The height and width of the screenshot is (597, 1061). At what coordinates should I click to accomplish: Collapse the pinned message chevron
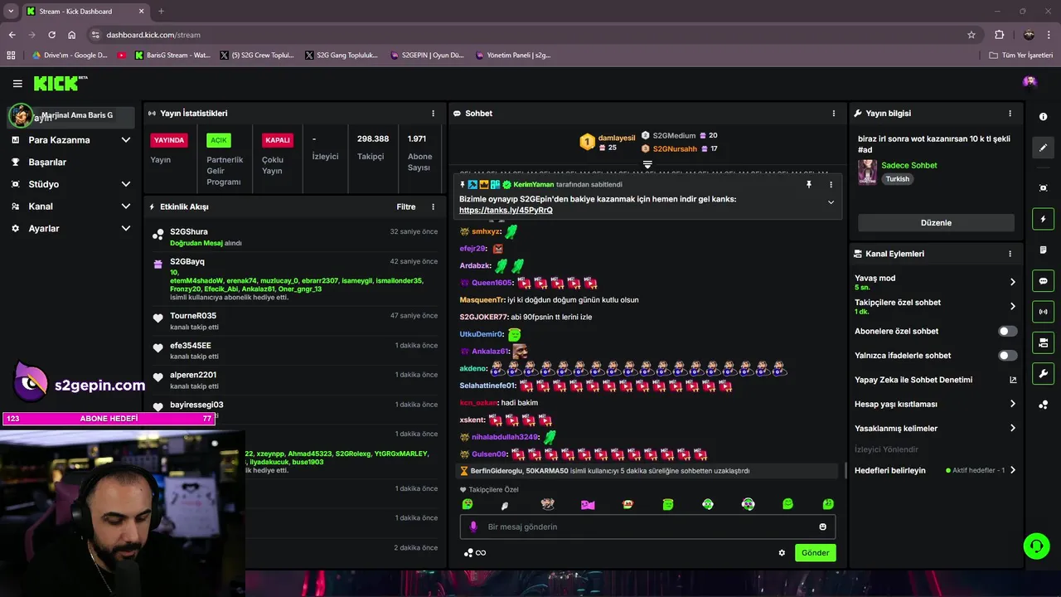pos(831,202)
